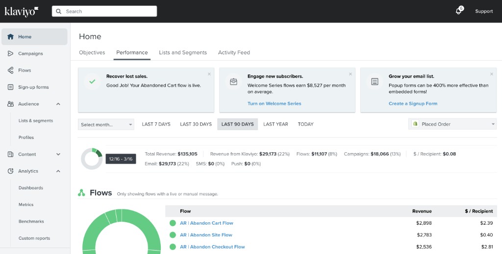Open the AR | Abandon Cart Flow link

coord(206,223)
